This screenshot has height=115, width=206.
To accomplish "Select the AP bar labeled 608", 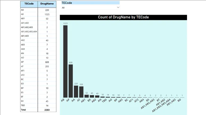I will (71, 81).
